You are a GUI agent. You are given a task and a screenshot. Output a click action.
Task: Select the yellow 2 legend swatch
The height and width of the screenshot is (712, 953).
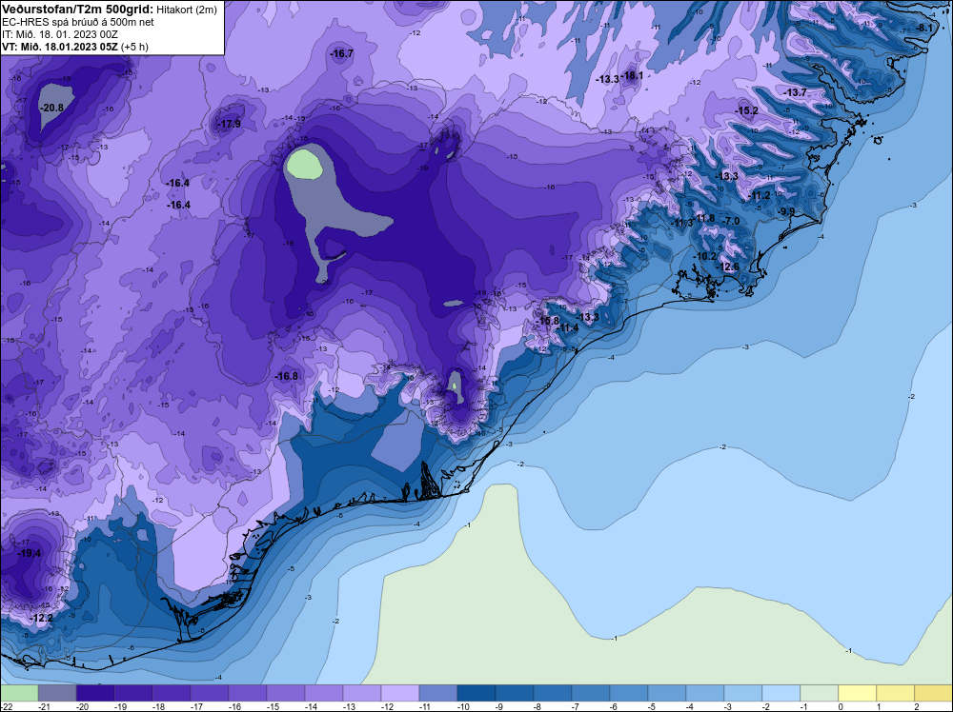tap(934, 693)
